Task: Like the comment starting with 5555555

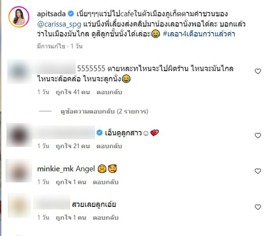Action: pyautogui.click(x=258, y=71)
